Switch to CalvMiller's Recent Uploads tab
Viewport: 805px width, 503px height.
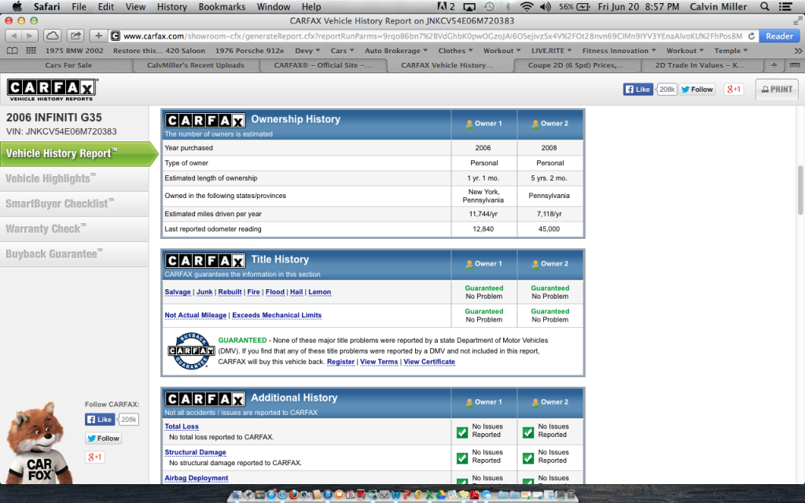tap(196, 65)
